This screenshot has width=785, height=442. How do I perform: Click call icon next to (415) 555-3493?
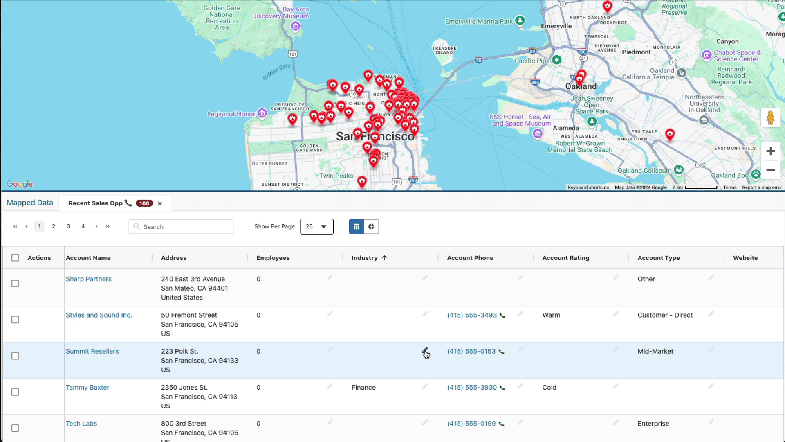pos(502,316)
